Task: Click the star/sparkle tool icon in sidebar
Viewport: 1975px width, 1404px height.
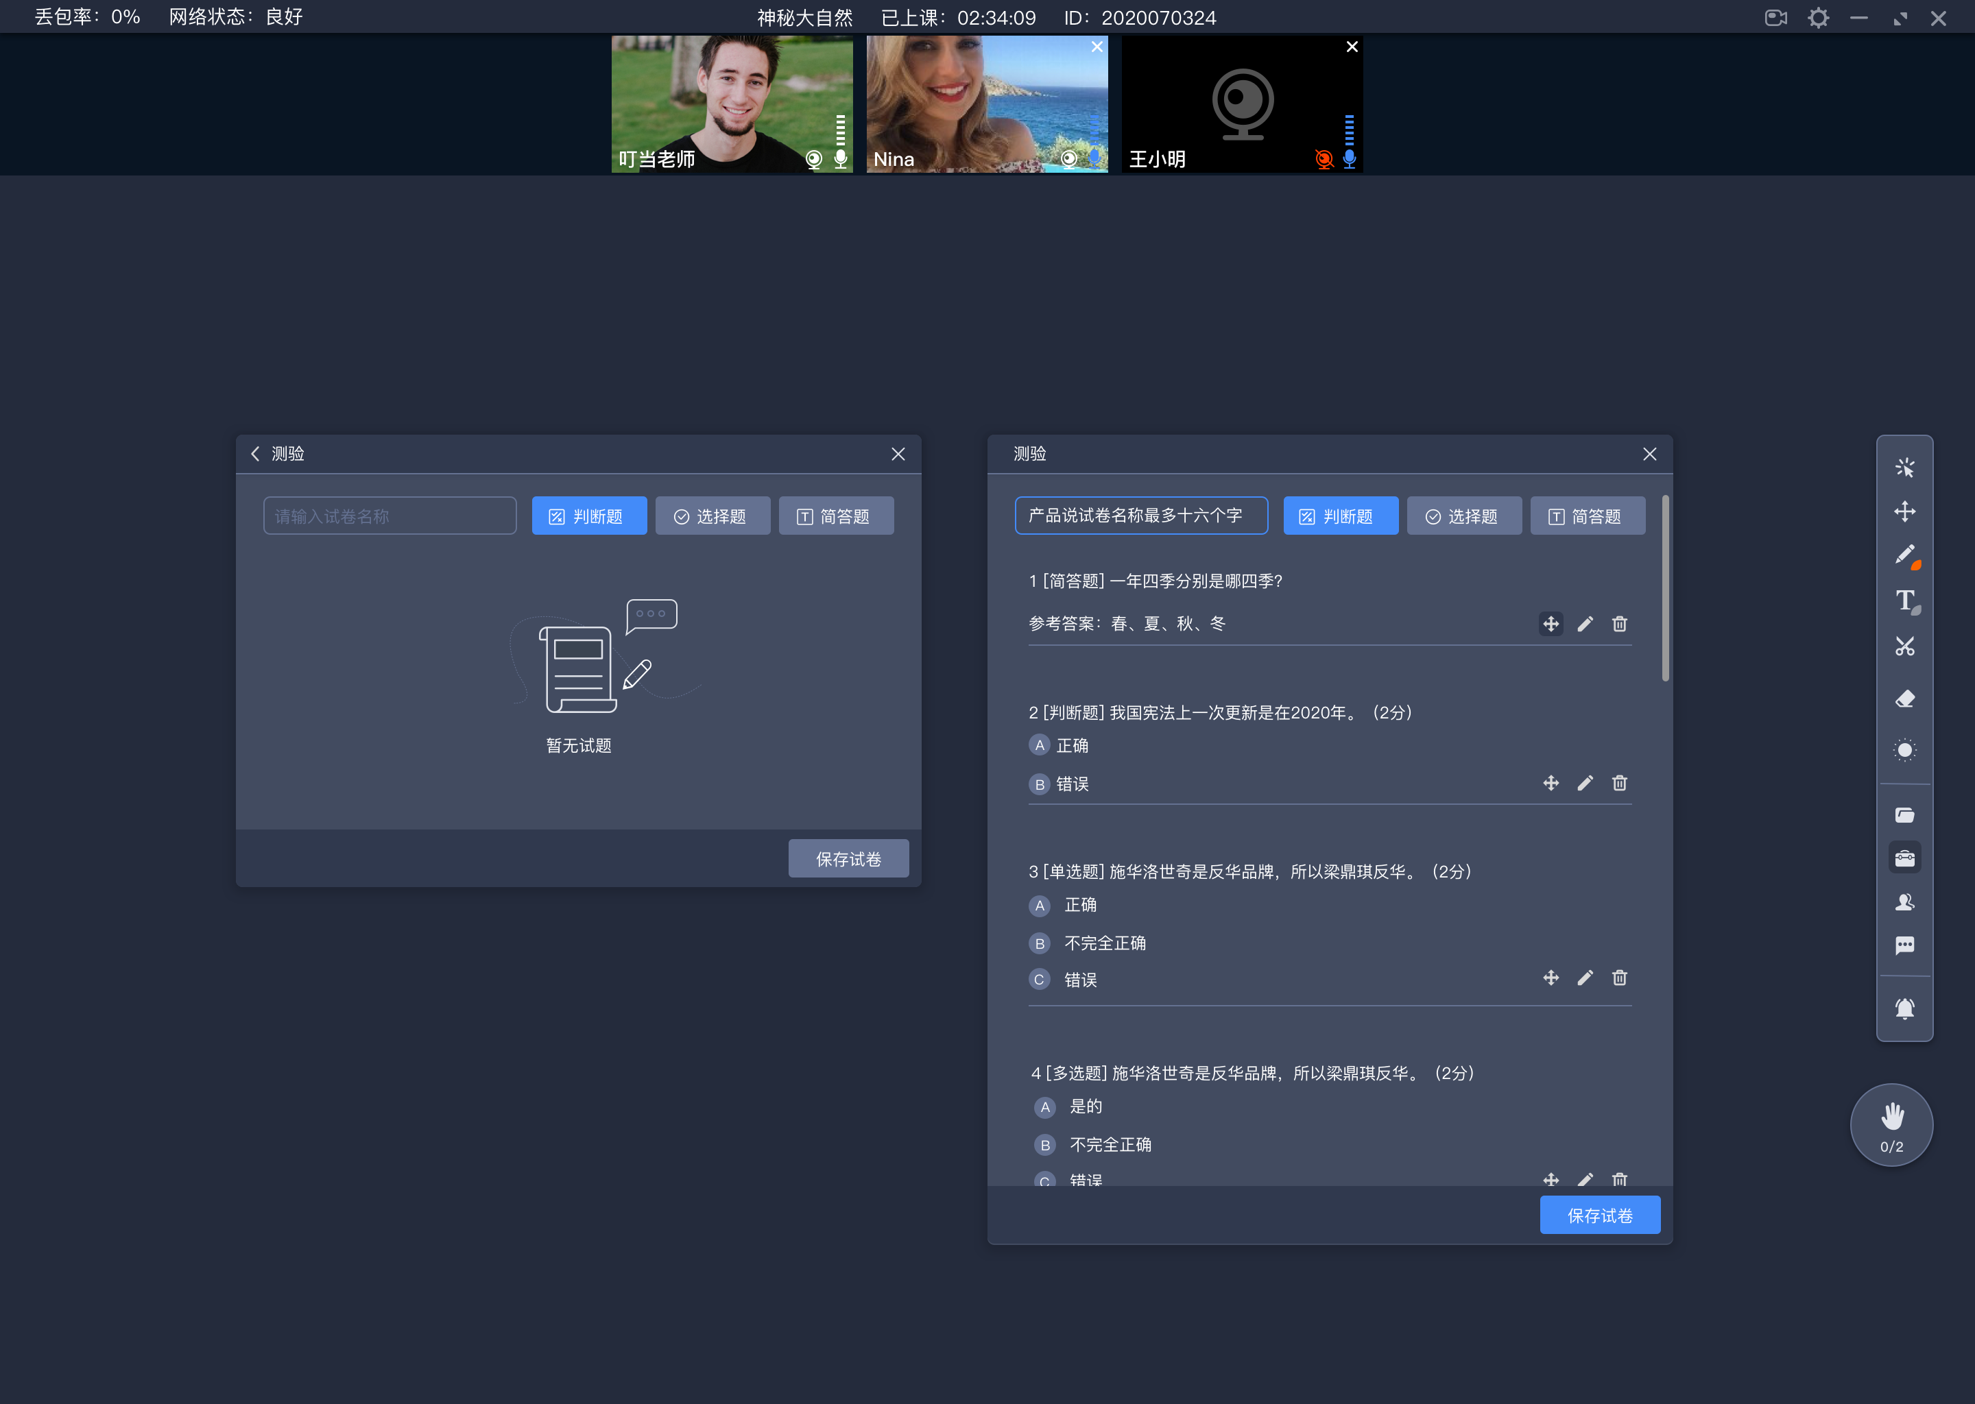Action: point(1904,466)
